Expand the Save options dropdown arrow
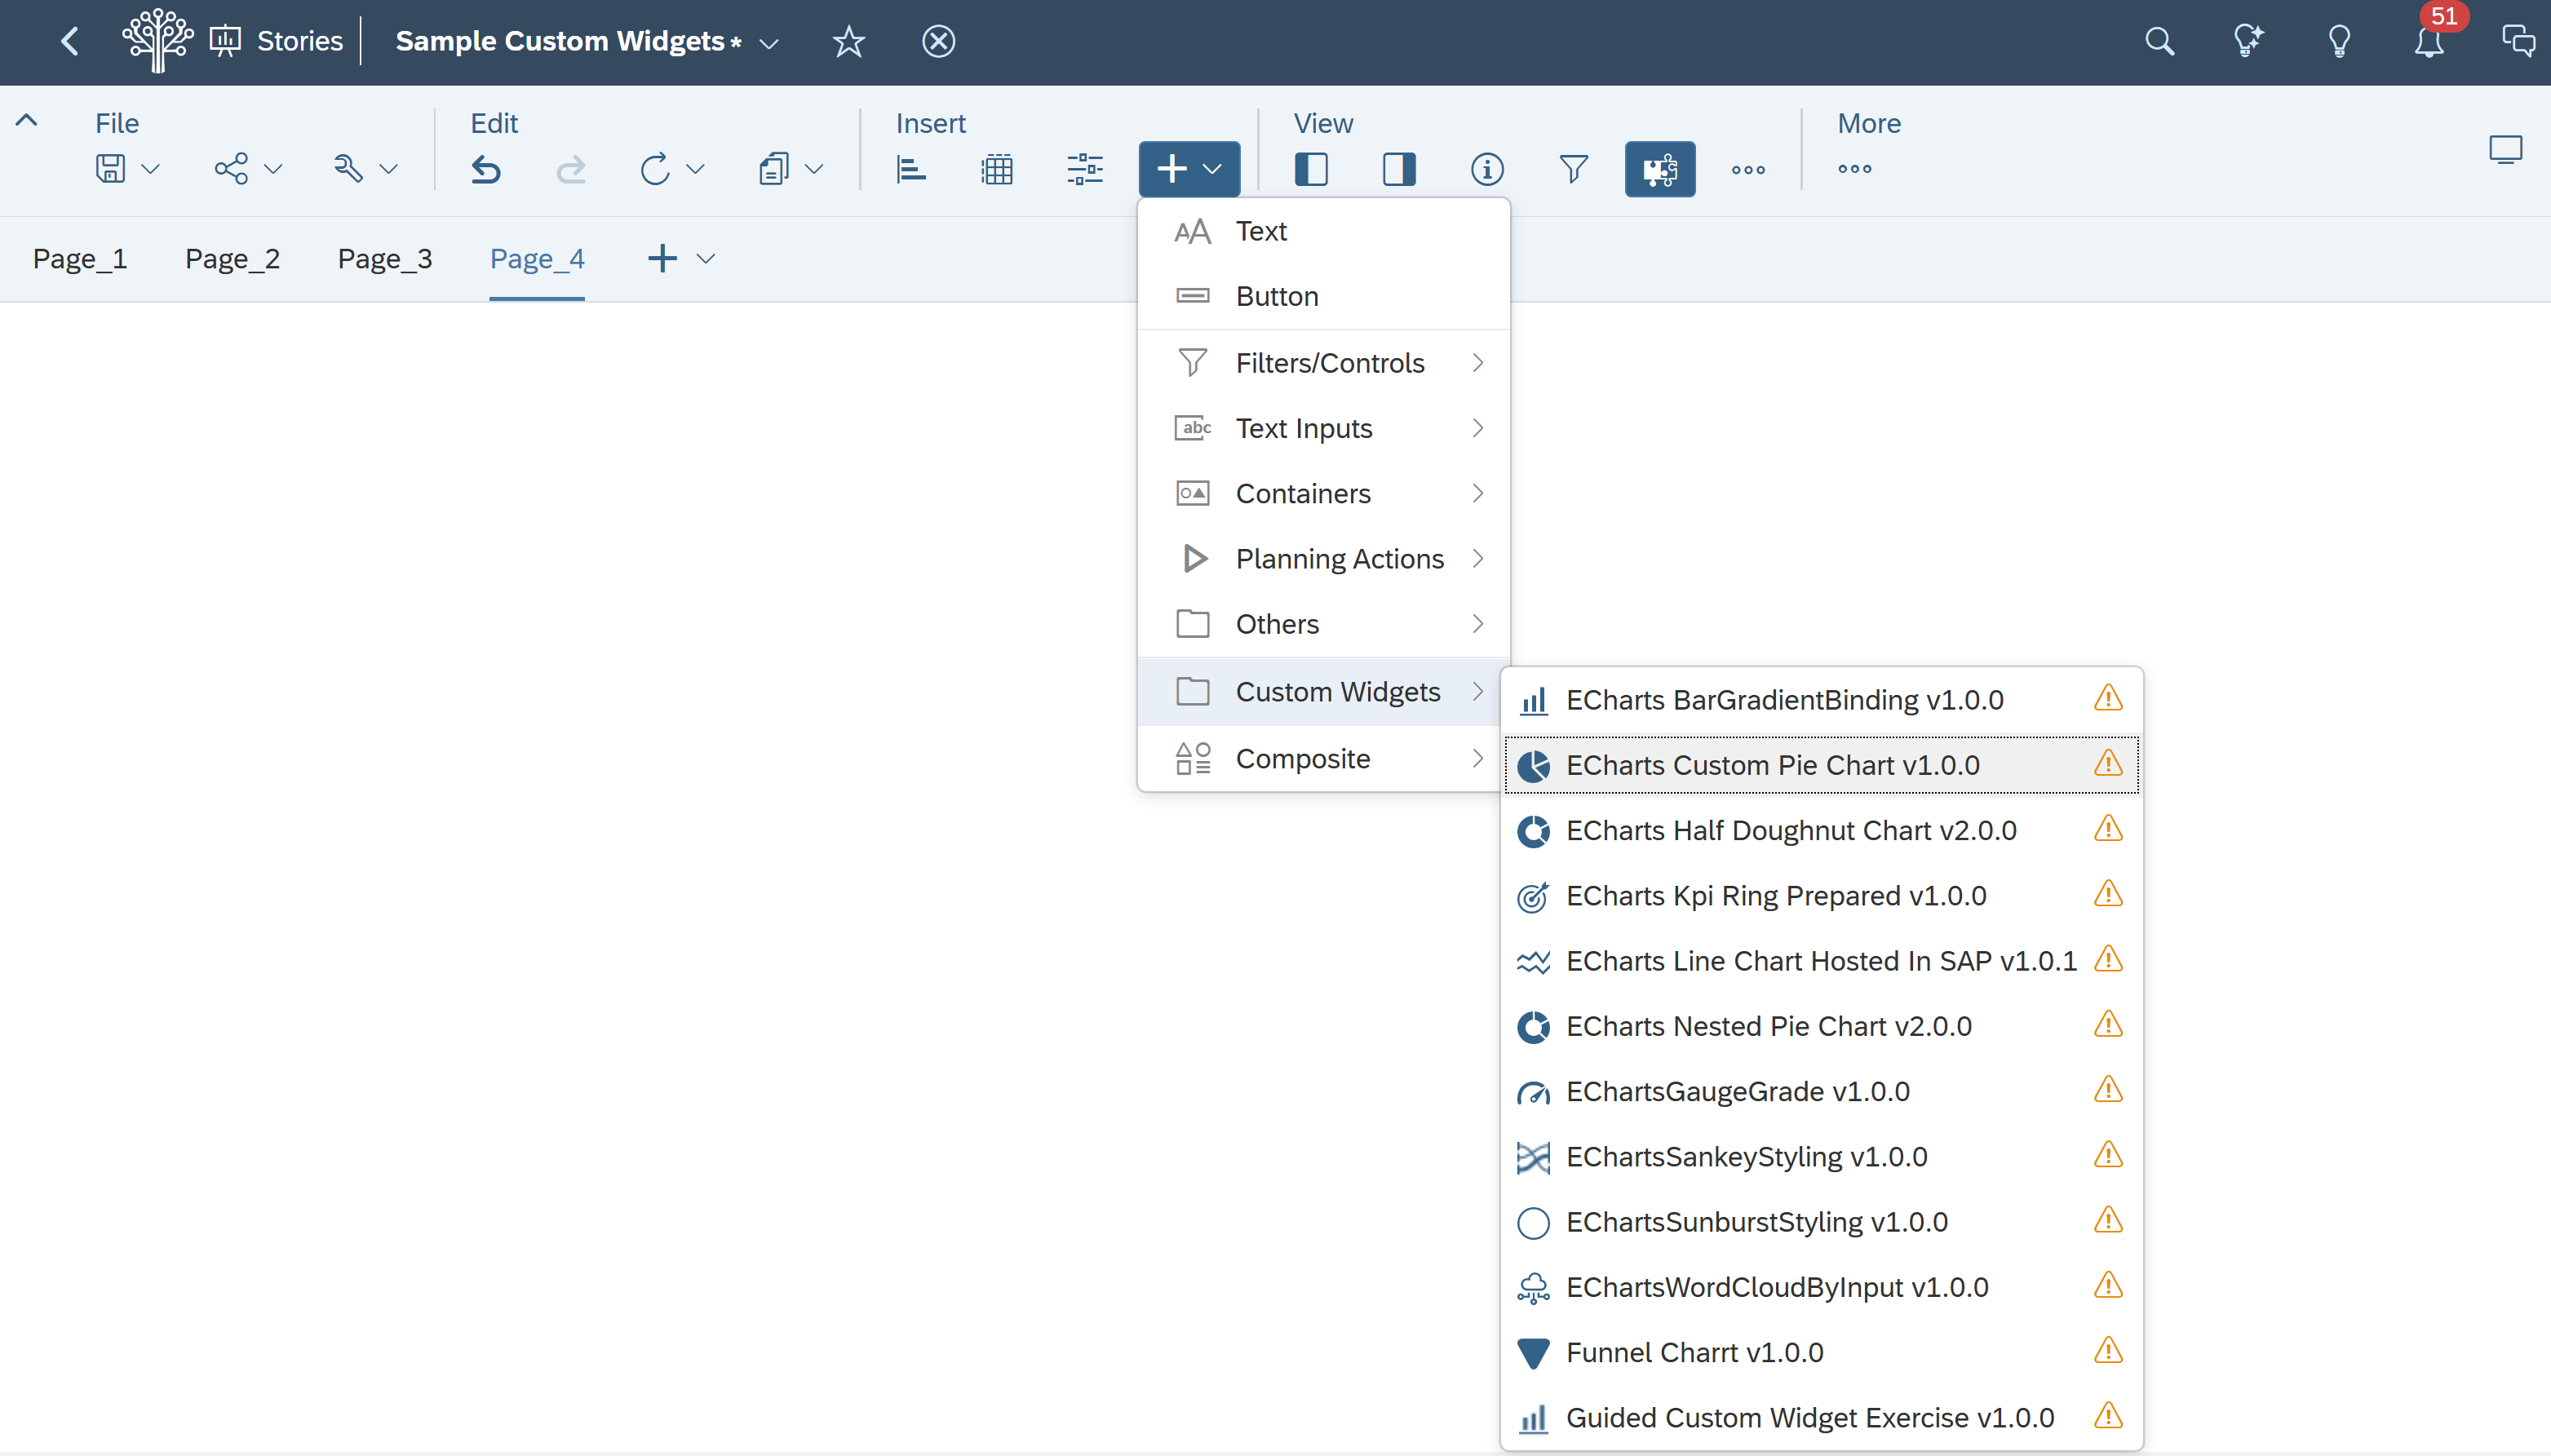The image size is (2551, 1456). point(150,169)
